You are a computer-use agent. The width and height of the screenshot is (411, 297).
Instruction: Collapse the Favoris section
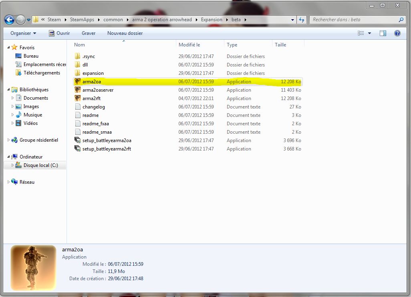point(9,47)
